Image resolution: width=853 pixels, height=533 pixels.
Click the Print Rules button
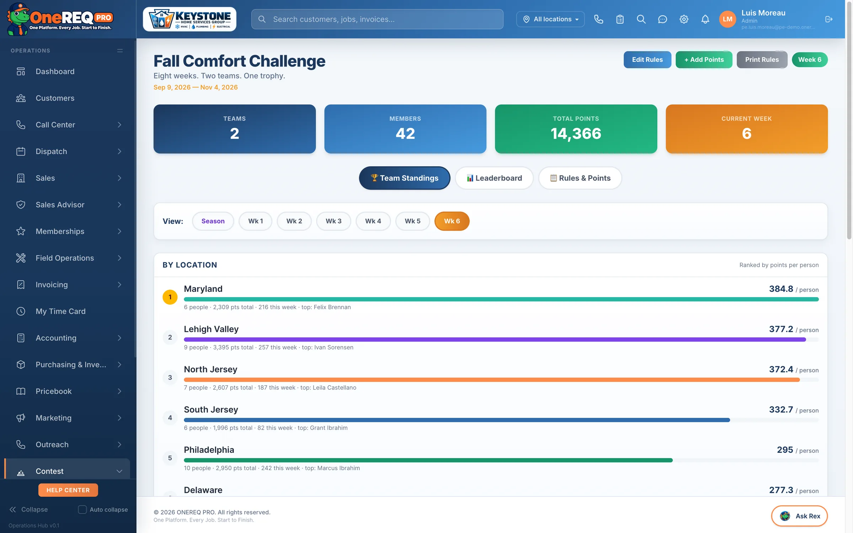click(x=762, y=60)
